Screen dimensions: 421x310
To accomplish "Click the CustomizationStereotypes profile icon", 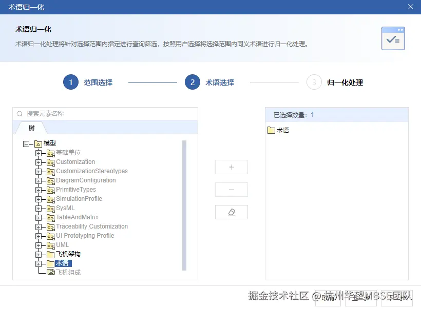I will 50,172.
